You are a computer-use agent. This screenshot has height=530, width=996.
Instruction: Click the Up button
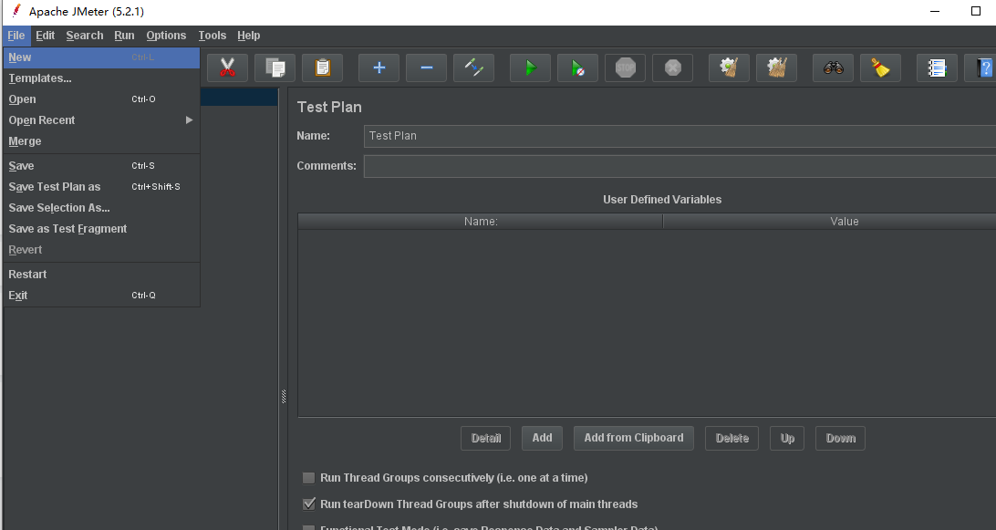click(787, 438)
